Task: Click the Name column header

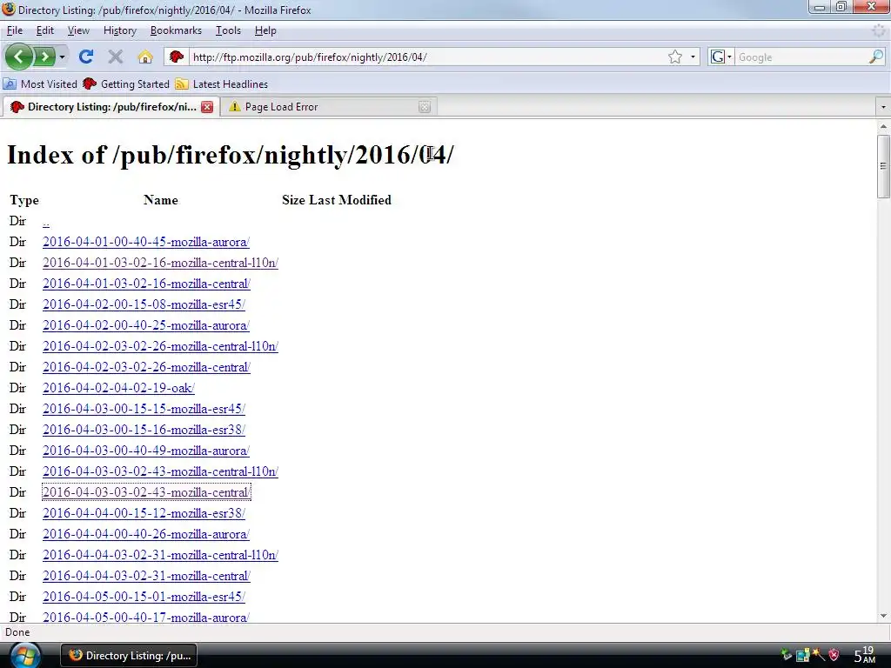Action: click(x=161, y=200)
